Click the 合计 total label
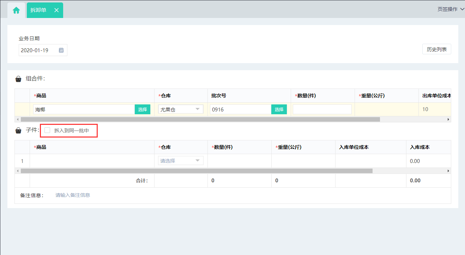The height and width of the screenshot is (255, 465). tap(142, 181)
